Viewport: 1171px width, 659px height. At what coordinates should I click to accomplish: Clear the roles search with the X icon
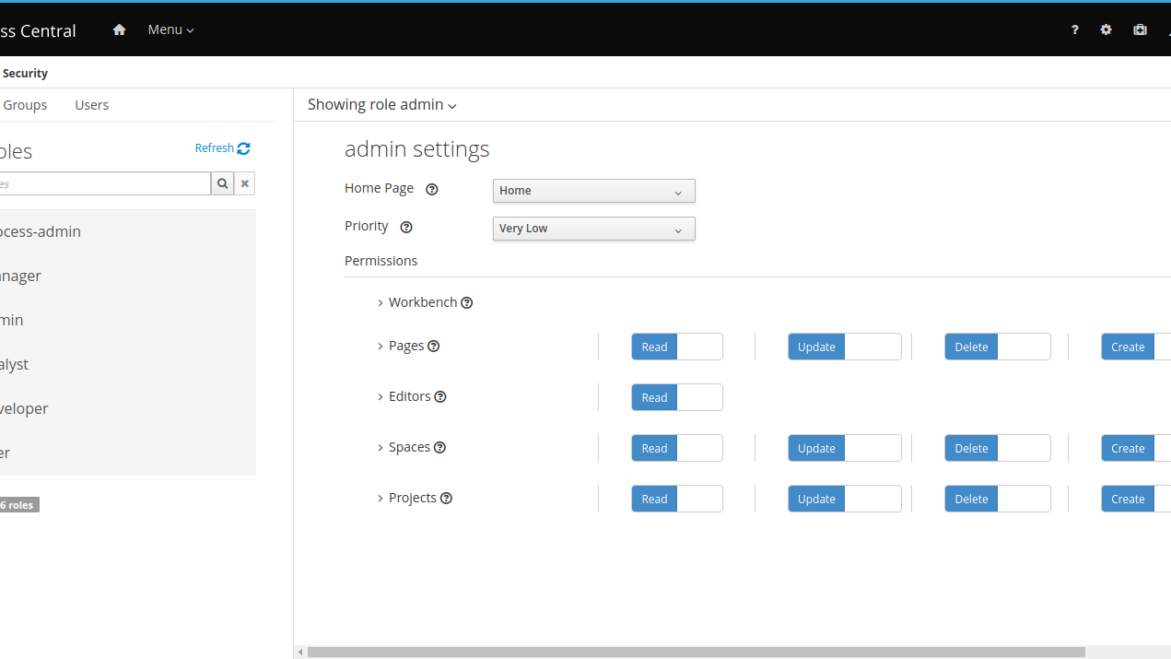(x=244, y=183)
